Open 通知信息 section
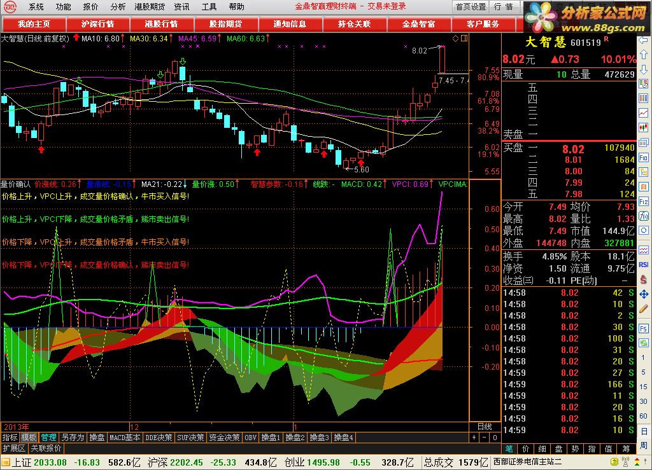Image resolution: width=652 pixels, height=470 pixels. (290, 24)
